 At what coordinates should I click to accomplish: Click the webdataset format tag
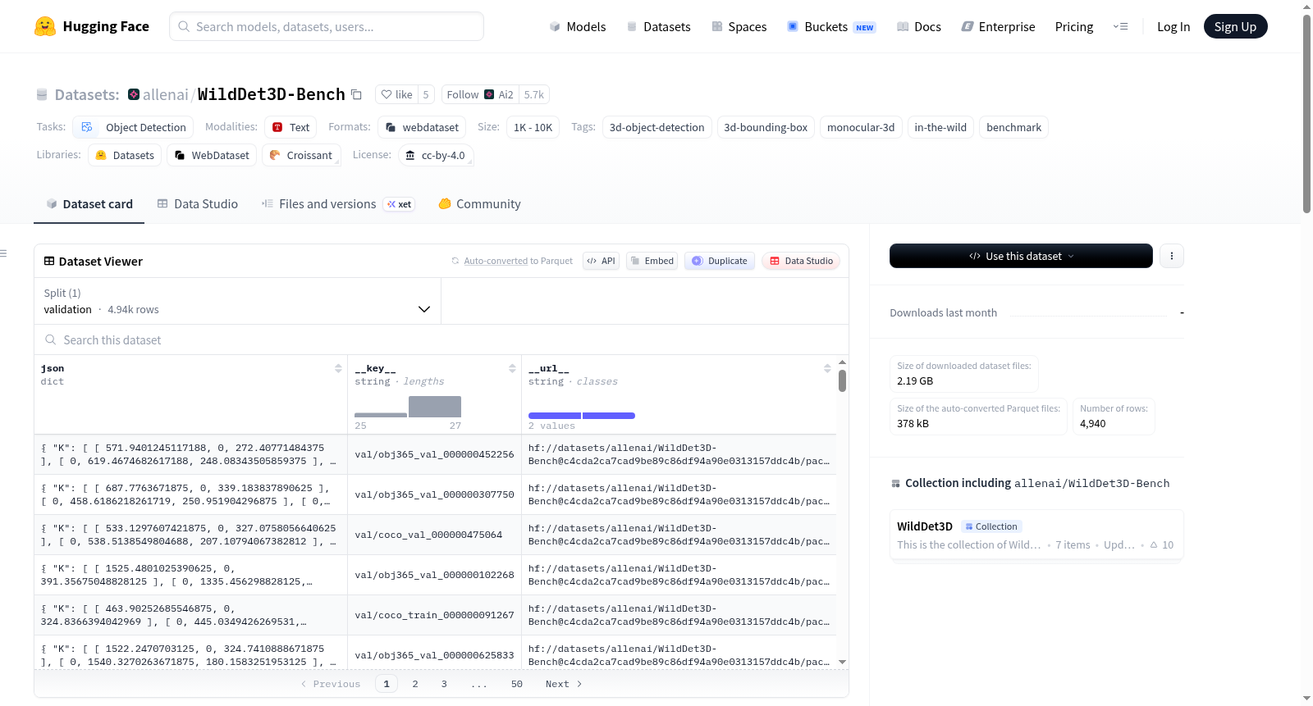422,127
